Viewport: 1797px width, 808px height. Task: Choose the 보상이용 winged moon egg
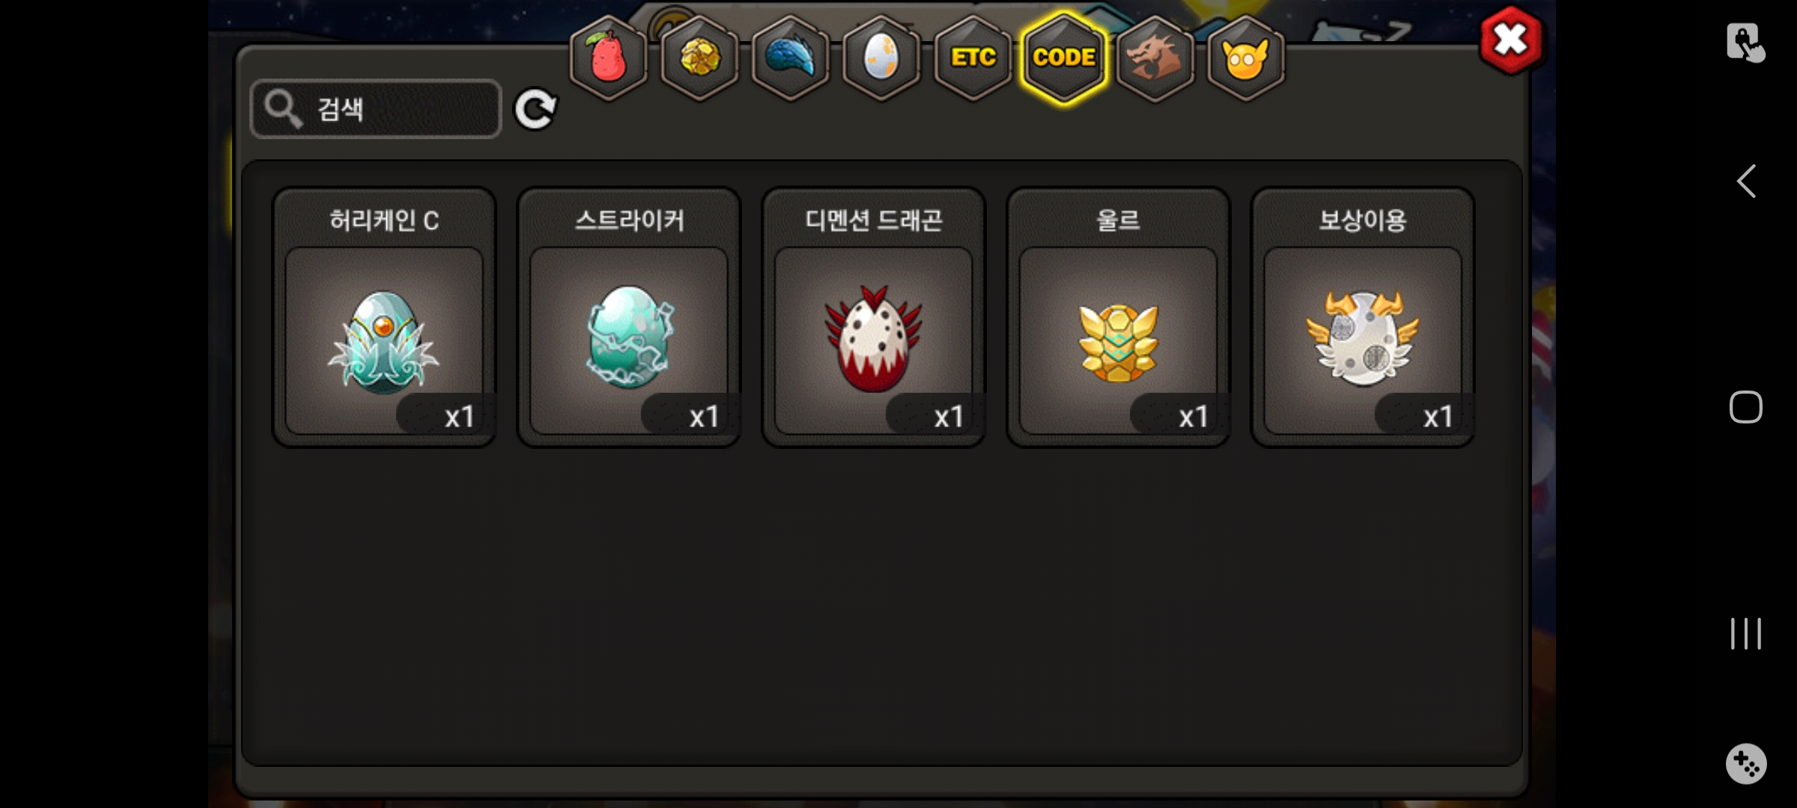pyautogui.click(x=1363, y=317)
